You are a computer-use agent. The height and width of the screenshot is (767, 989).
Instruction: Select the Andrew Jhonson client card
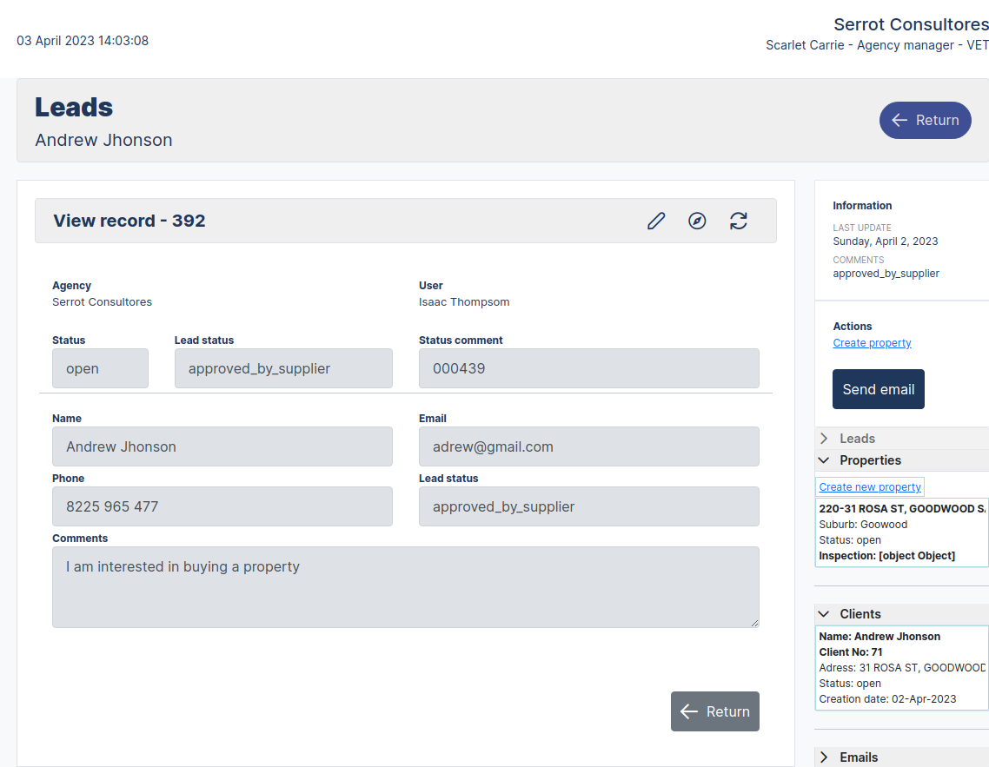coord(901,667)
